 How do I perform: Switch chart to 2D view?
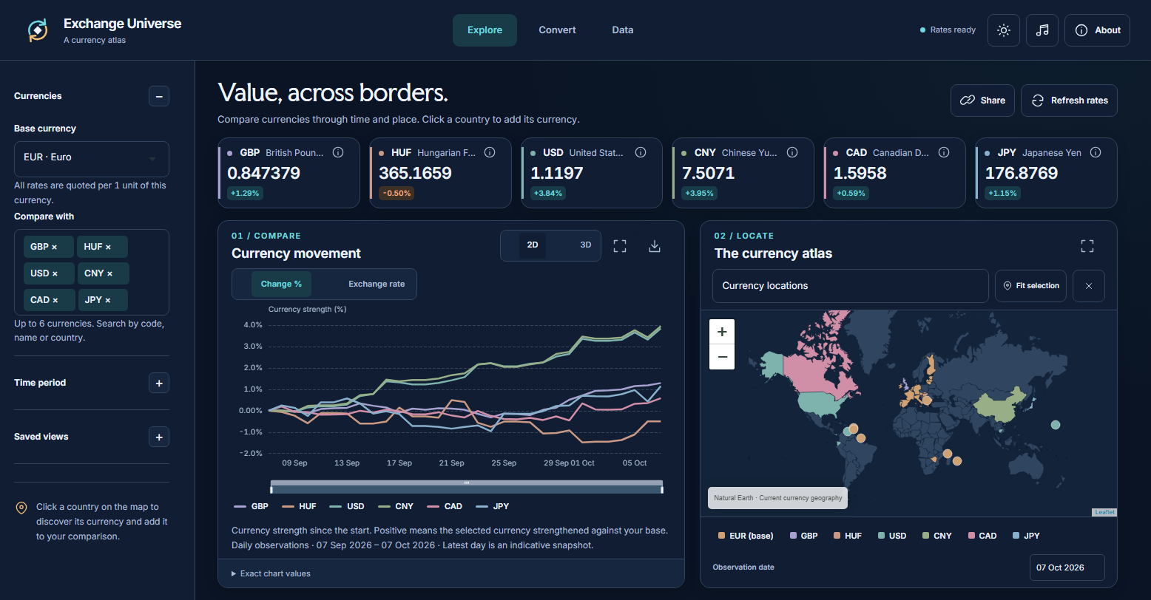pos(533,245)
